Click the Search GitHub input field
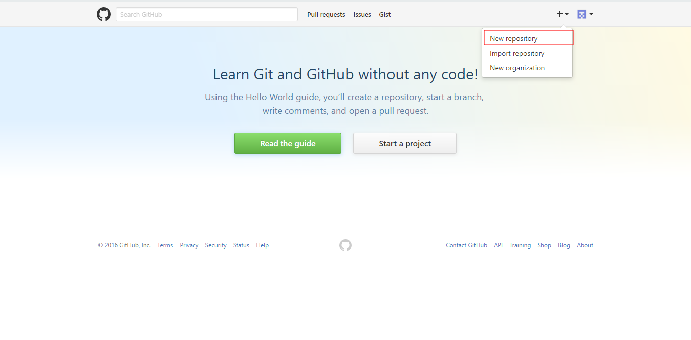This screenshot has height=340, width=691. pos(206,14)
